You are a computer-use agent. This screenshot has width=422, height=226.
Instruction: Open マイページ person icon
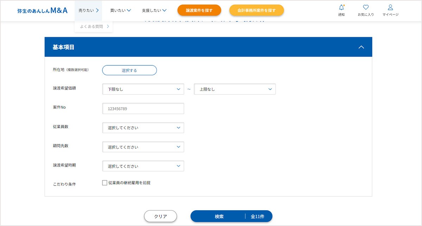point(390,7)
